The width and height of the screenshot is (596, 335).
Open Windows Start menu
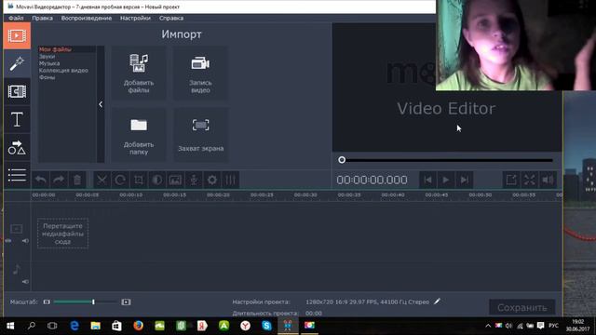(10, 326)
